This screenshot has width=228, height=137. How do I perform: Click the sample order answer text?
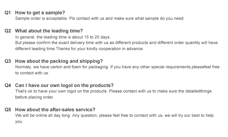(100, 18)
